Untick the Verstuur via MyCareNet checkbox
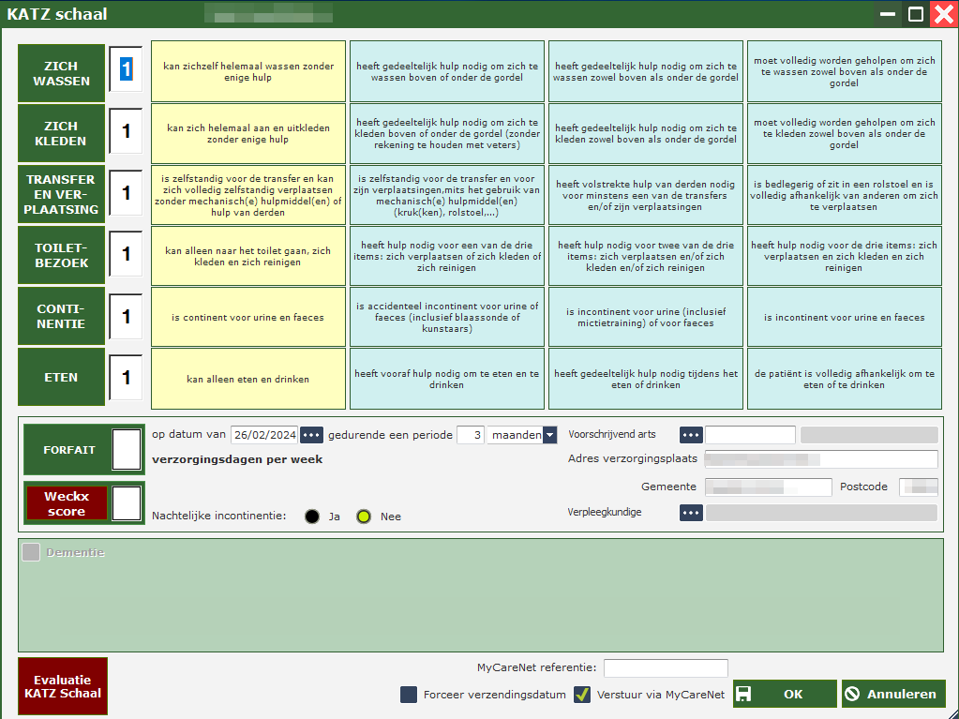 point(582,695)
